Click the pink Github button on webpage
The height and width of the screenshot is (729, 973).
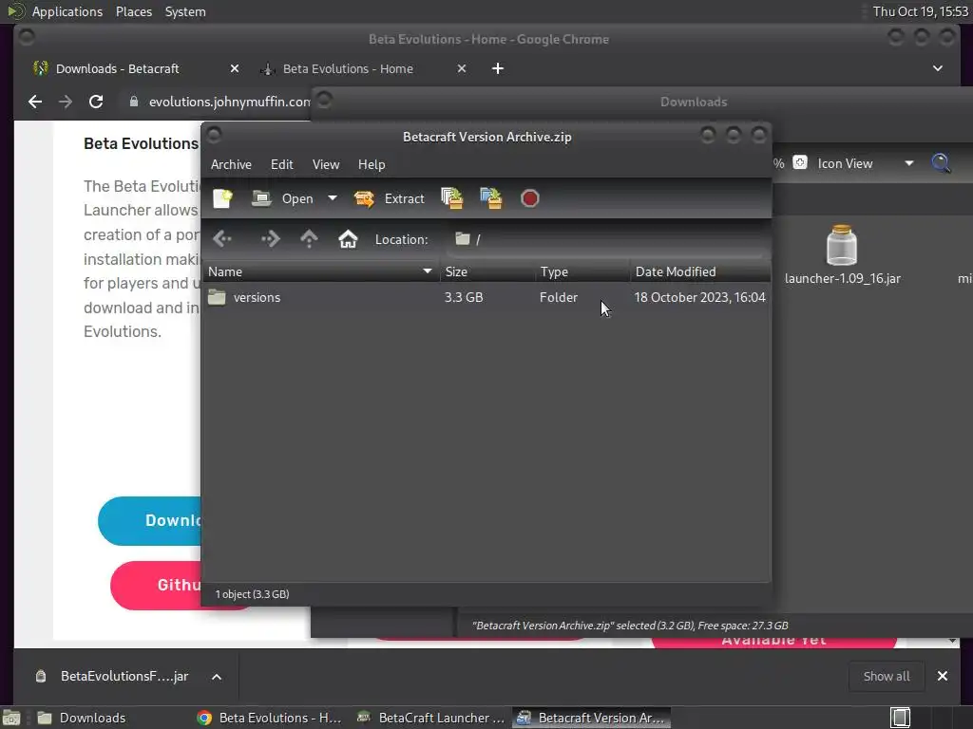pyautogui.click(x=157, y=585)
